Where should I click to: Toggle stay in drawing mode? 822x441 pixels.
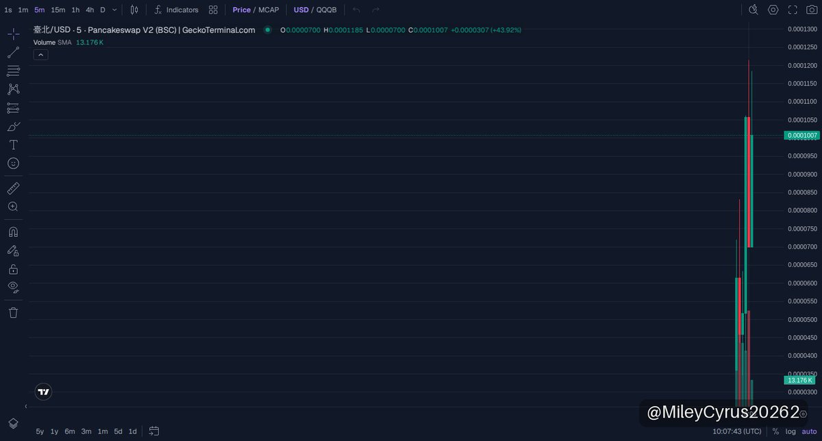tap(13, 251)
